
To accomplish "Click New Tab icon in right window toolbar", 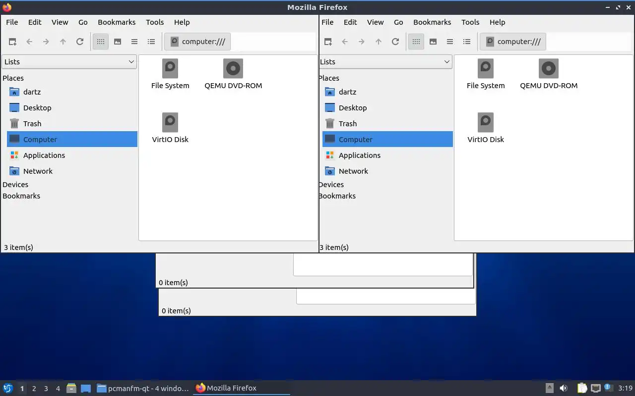I will pos(328,42).
